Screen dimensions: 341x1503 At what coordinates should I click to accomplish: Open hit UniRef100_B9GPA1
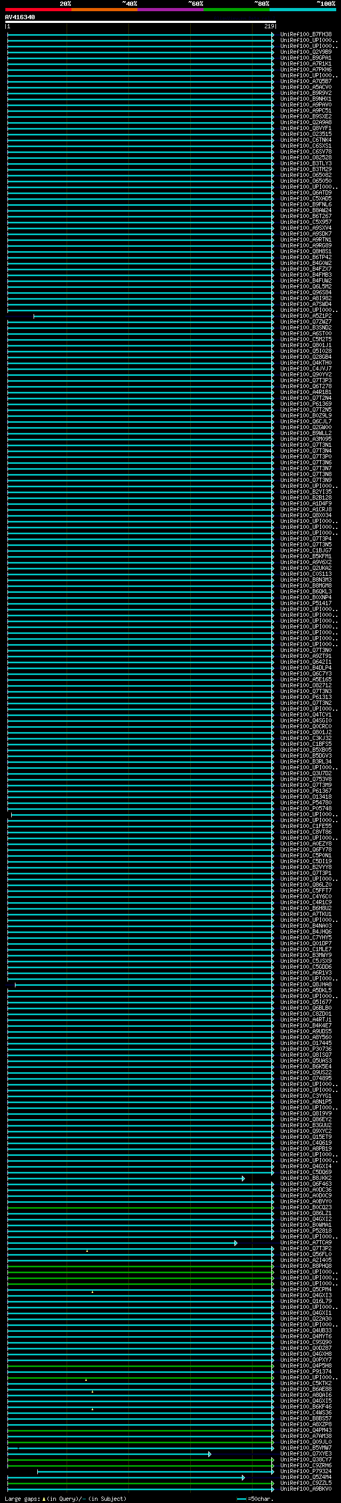[x=306, y=58]
